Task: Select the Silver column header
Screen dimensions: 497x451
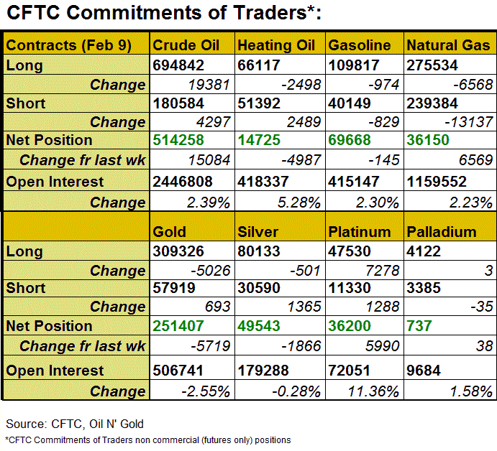Action: tap(258, 231)
